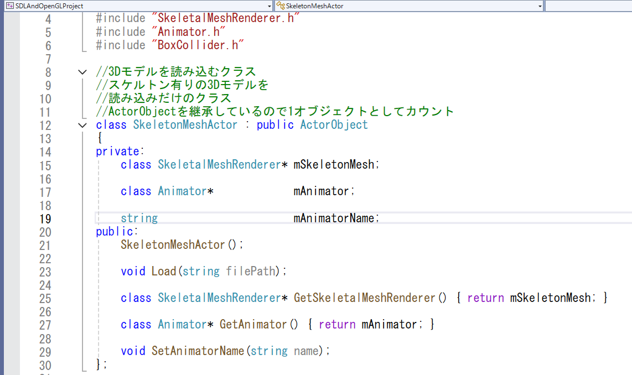Image resolution: width=632 pixels, height=375 pixels.
Task: Click the comment //読み込みだけのクラス
Action: (x=164, y=98)
